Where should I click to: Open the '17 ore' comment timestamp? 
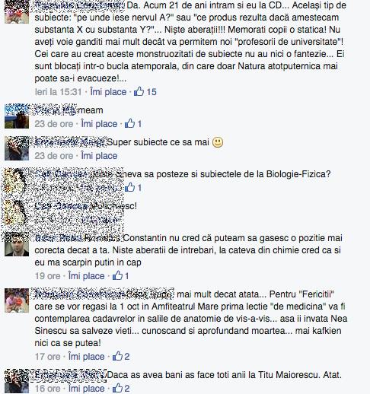pos(47,357)
